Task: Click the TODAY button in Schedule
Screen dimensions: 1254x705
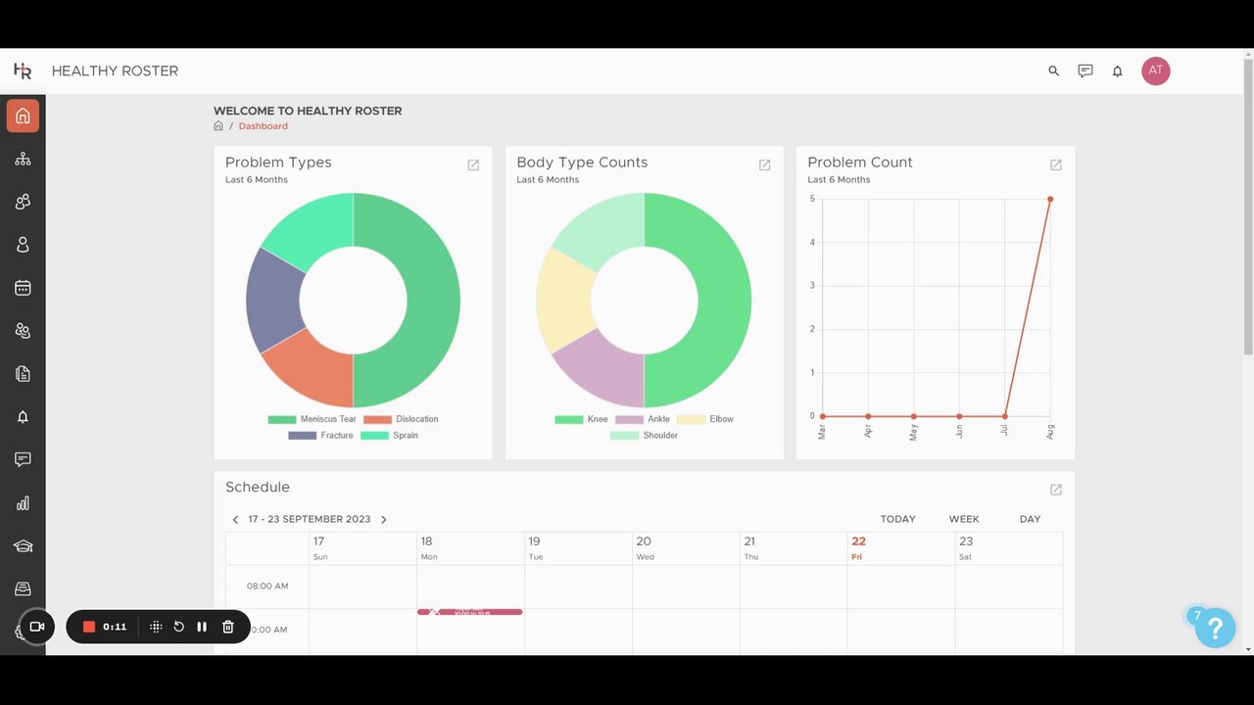Action: pyautogui.click(x=897, y=519)
